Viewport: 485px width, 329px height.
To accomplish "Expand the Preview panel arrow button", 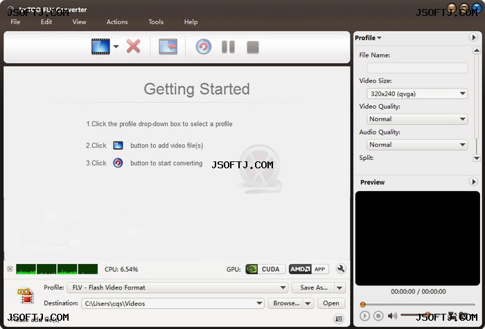I will [473, 181].
